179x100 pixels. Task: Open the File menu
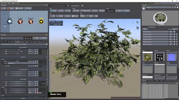2,3
